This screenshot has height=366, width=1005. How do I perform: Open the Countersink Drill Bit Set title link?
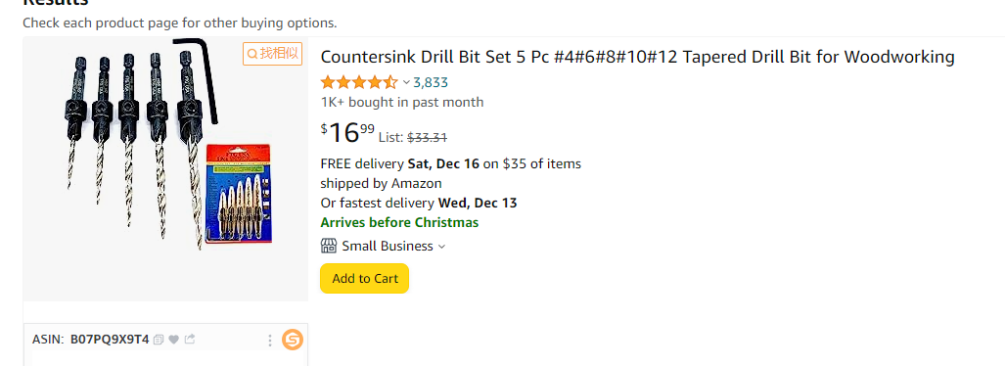[638, 57]
